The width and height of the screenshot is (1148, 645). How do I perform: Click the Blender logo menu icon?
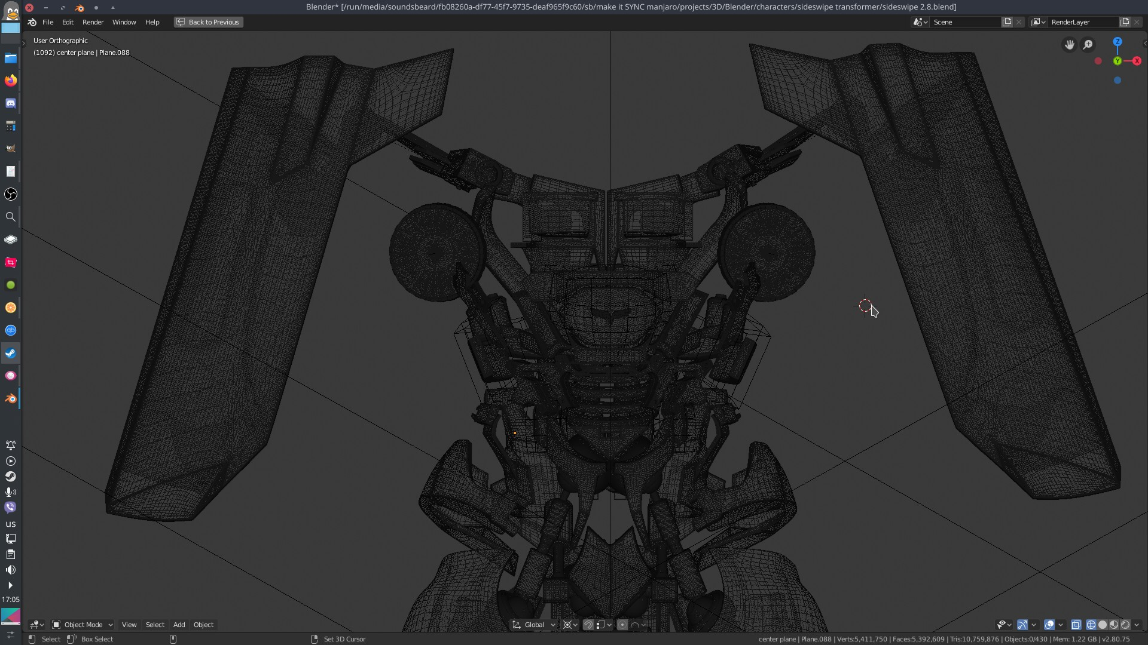pyautogui.click(x=32, y=22)
